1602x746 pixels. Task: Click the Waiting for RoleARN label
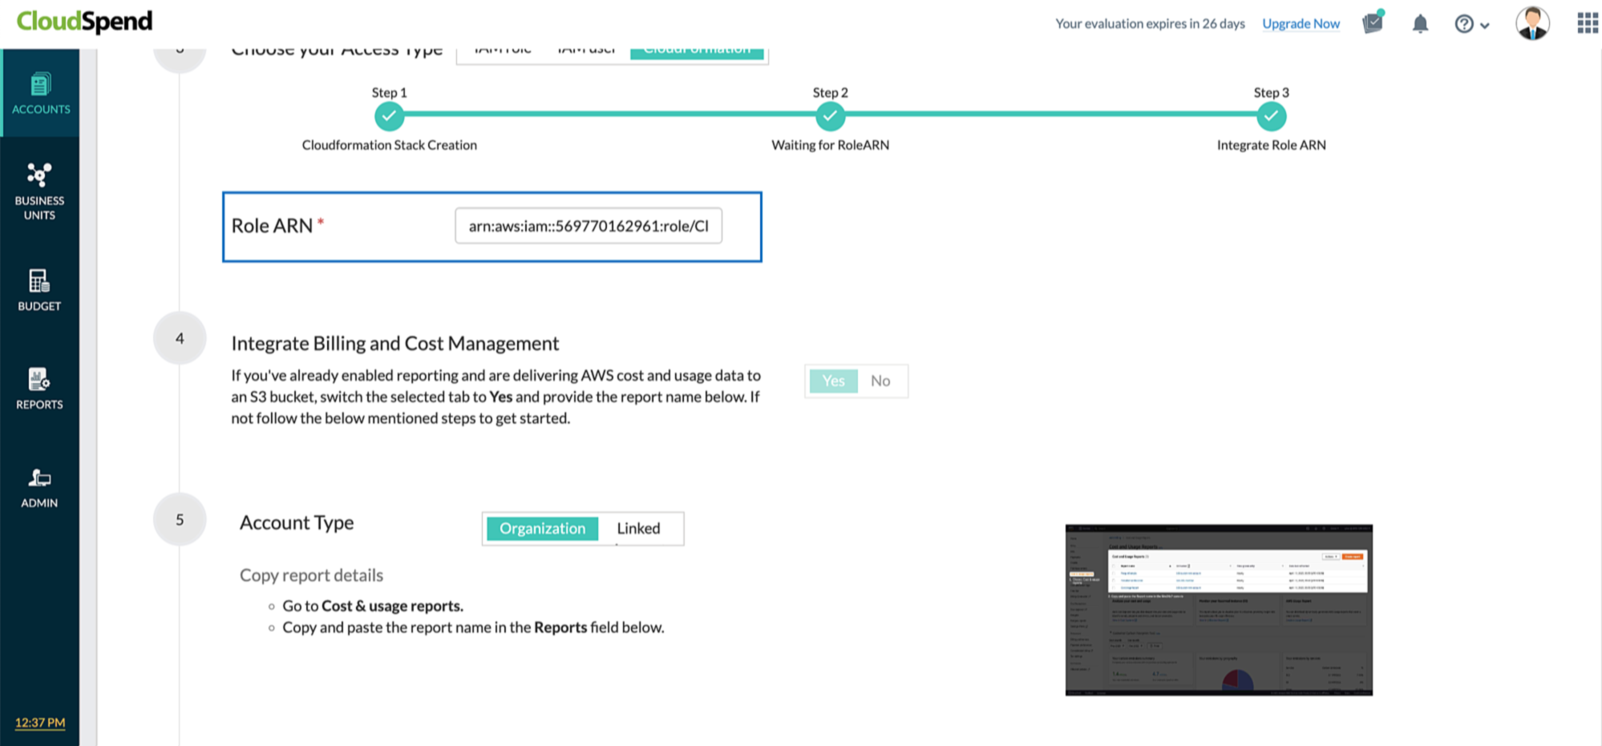click(830, 145)
